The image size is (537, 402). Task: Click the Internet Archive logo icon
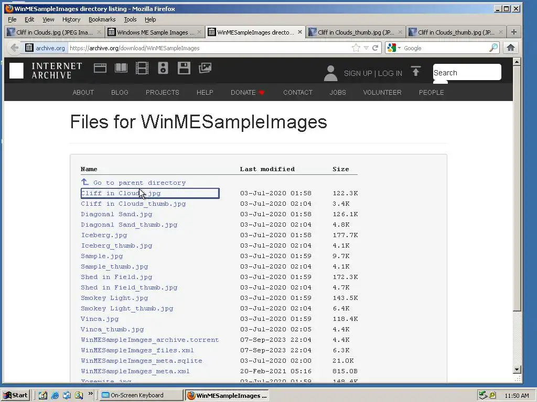(16, 71)
